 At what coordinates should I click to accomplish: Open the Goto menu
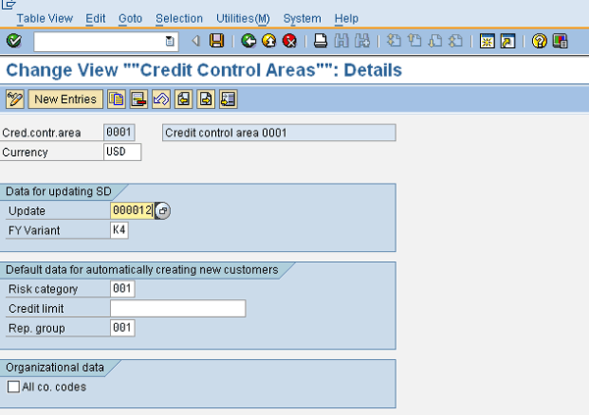coord(130,19)
